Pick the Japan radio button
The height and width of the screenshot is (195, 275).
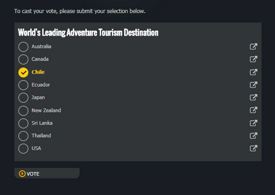click(23, 98)
